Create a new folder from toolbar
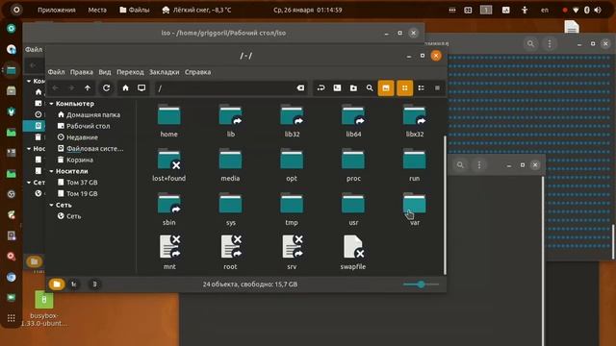Image resolution: width=616 pixels, height=346 pixels. pyautogui.click(x=353, y=88)
